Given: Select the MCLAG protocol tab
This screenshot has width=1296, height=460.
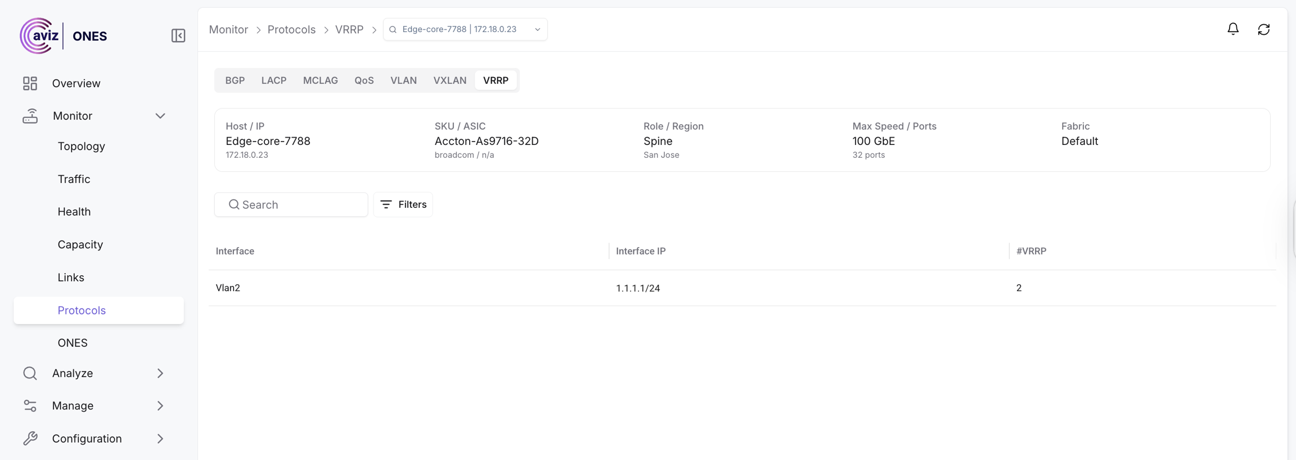Looking at the screenshot, I should 320,80.
